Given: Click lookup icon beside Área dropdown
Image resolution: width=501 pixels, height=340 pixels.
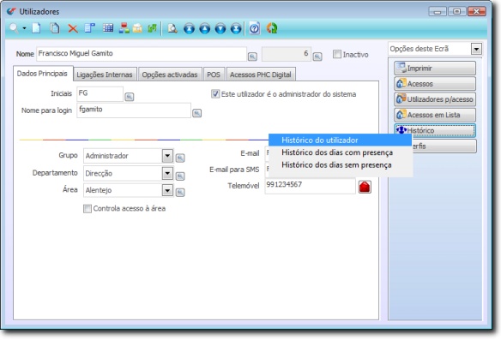Looking at the screenshot, I should (x=180, y=193).
